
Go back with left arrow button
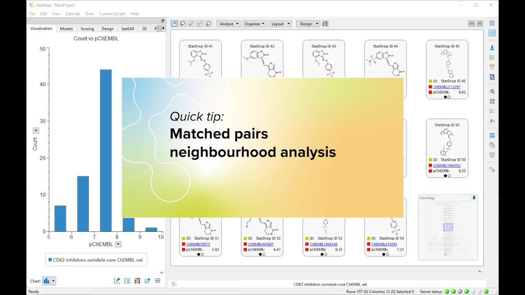pos(472,24)
